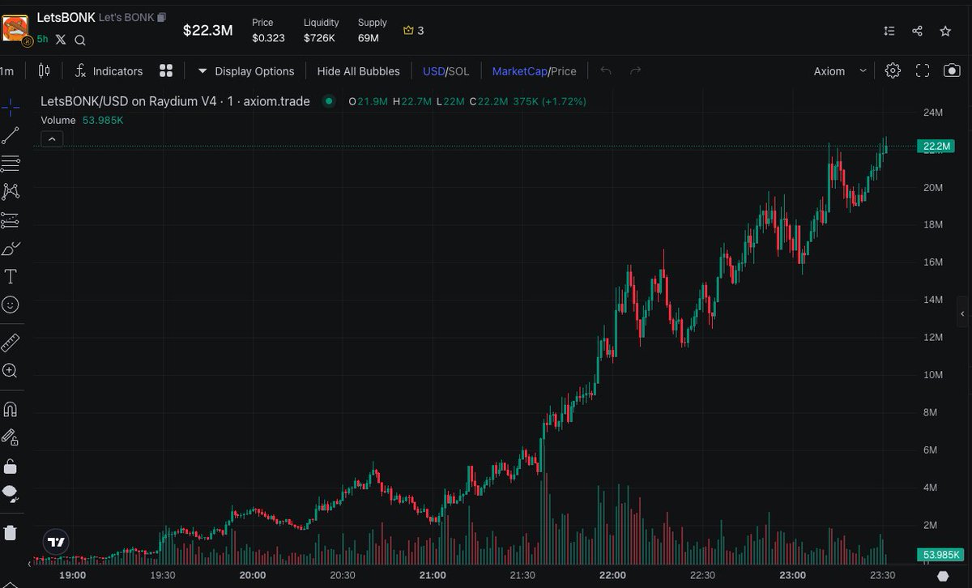Open the candlestick chart style selector
972x588 pixels.
(44, 71)
